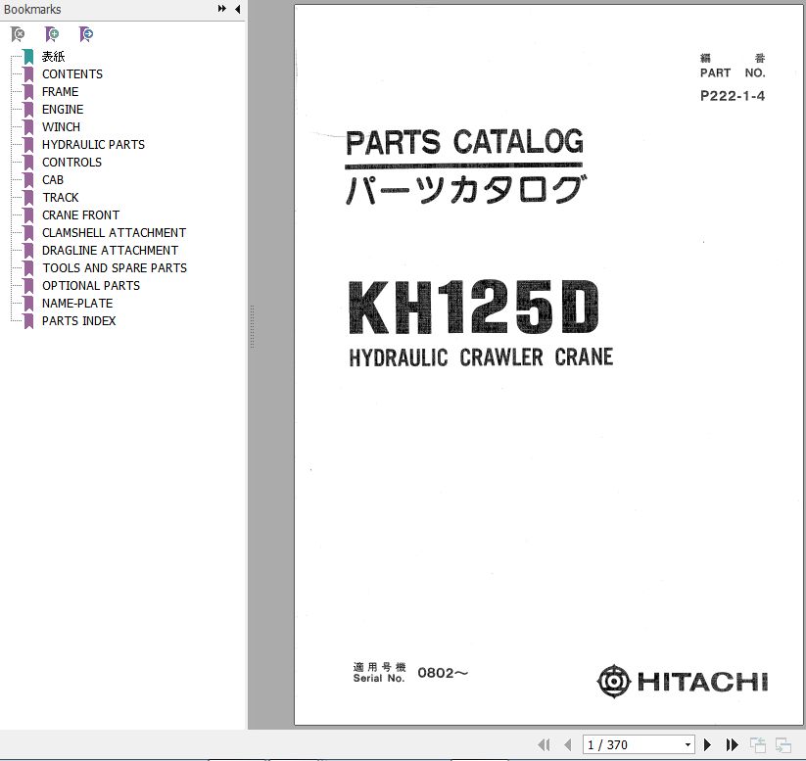Viewport: 806px width, 761px height.
Task: Click the bookmark icon beside DRAGLINE ATTACHMENT
Action: pyautogui.click(x=28, y=251)
